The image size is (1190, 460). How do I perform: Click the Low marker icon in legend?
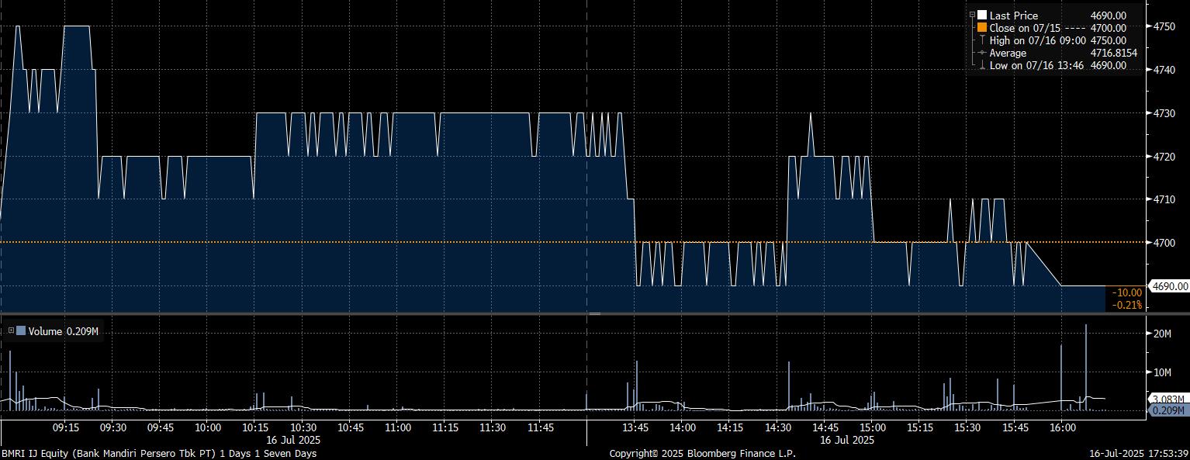click(982, 65)
